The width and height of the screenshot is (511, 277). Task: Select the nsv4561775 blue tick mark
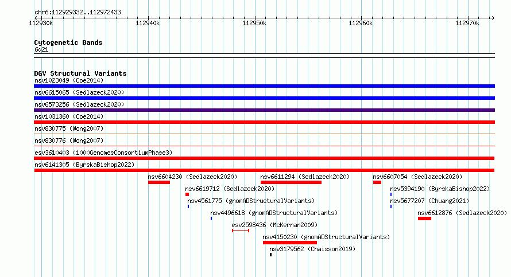point(188,206)
